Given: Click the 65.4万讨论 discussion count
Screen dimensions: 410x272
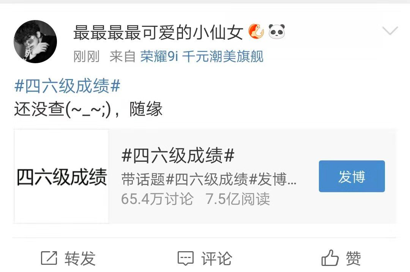Looking at the screenshot, I should [x=158, y=199].
